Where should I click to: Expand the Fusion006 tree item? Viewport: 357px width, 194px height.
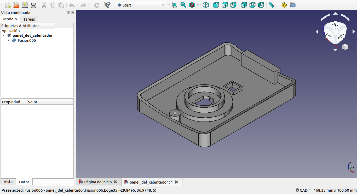point(9,40)
